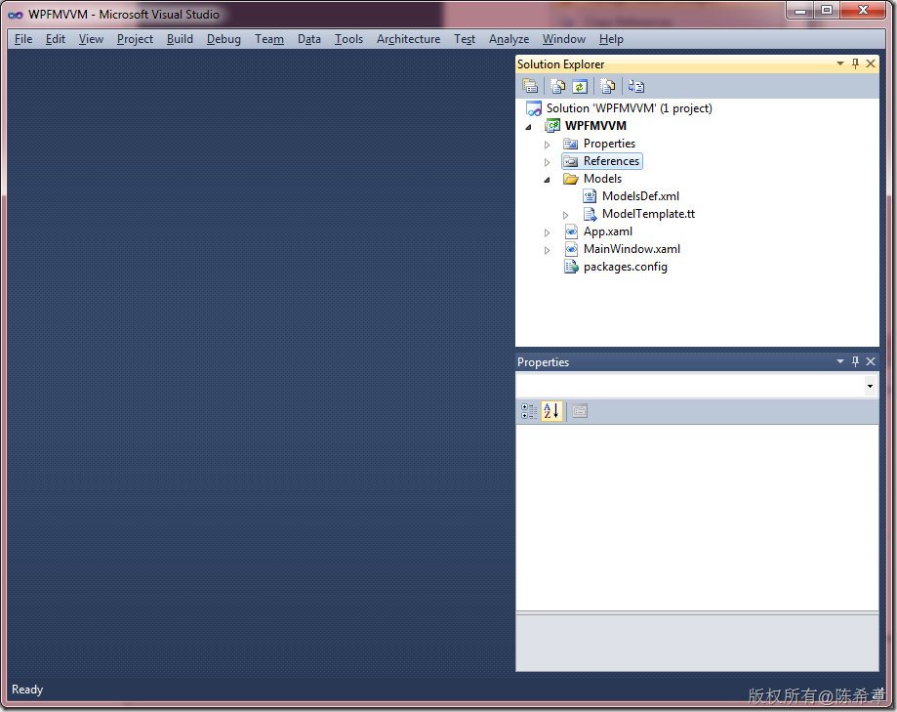The height and width of the screenshot is (712, 897).
Task: Click the Property Pages icon in Properties
Action: coord(580,411)
